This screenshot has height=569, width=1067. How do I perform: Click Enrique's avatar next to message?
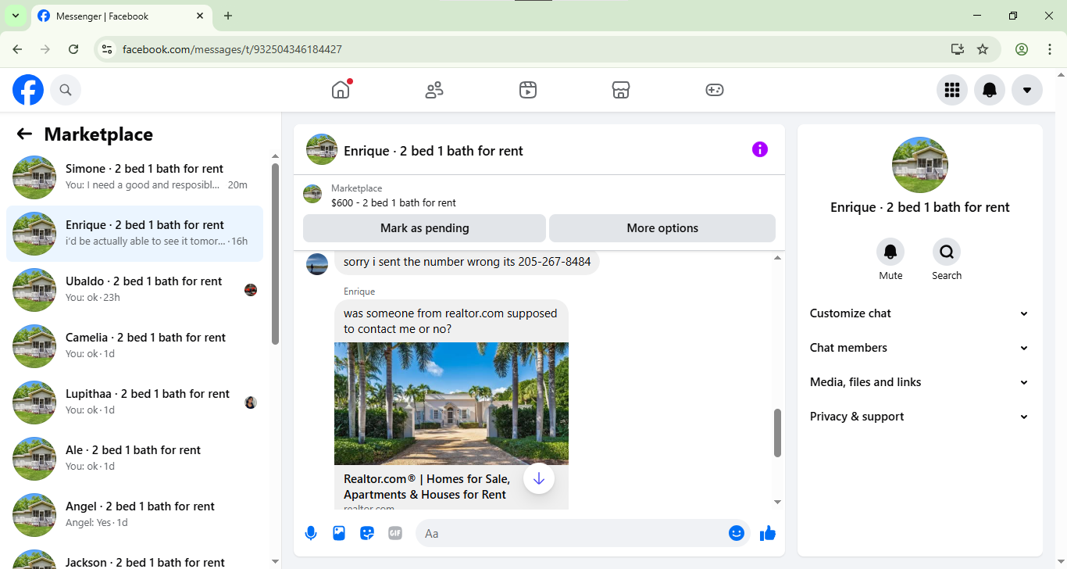[317, 264]
